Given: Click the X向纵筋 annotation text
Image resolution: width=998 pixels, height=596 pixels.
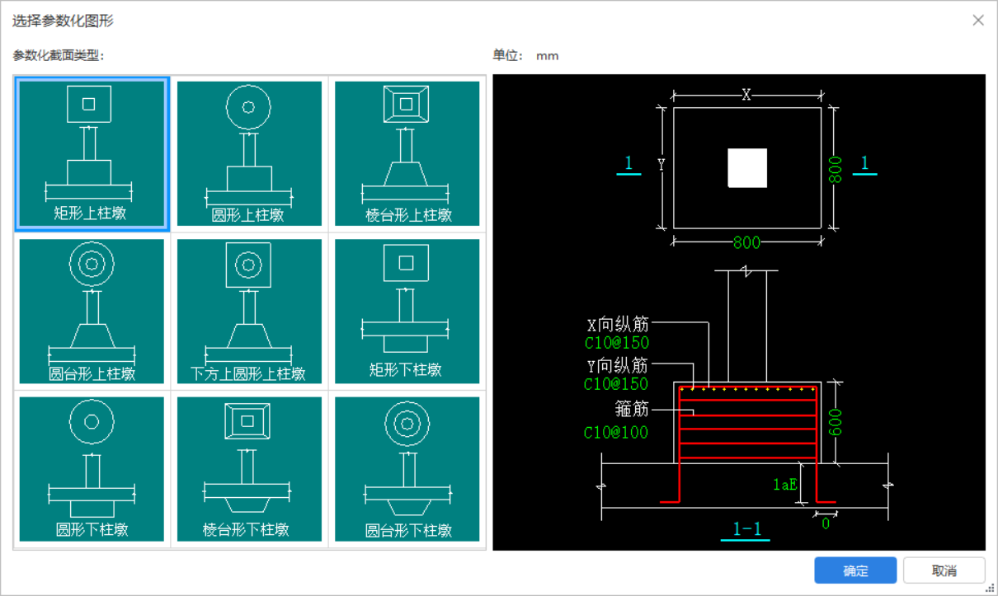Looking at the screenshot, I should coord(618,325).
